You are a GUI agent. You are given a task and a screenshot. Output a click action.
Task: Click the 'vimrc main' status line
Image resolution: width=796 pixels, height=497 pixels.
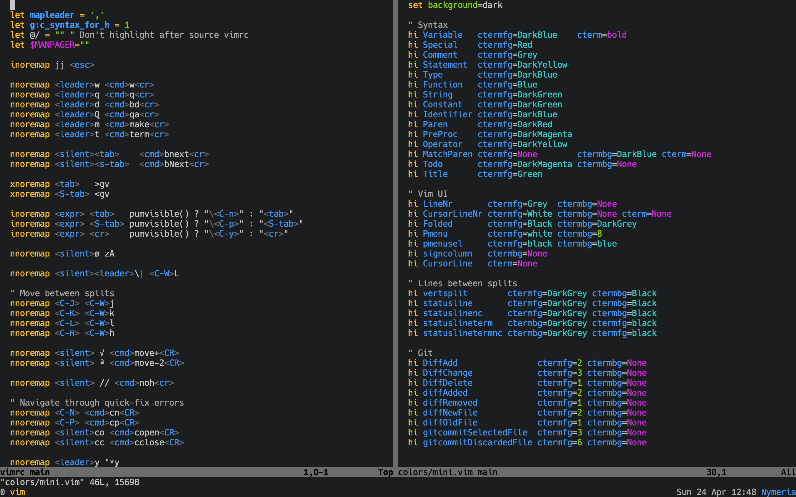pos(196,472)
